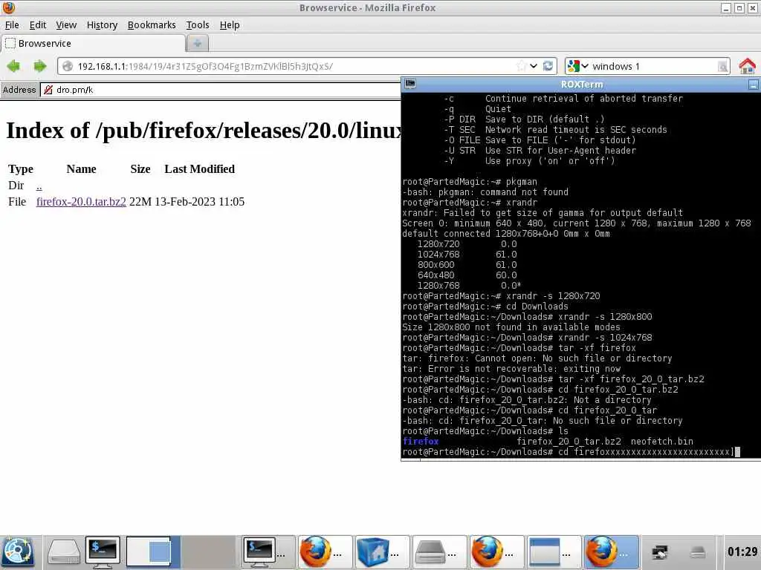Open the File menu
The width and height of the screenshot is (761, 570).
pyautogui.click(x=12, y=24)
